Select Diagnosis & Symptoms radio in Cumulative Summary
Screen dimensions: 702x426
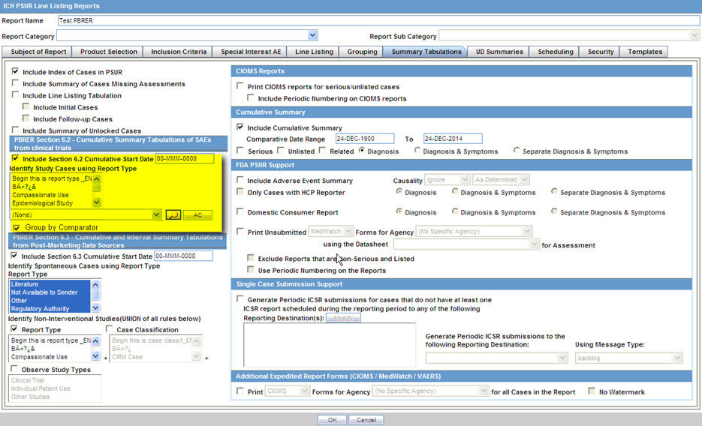[x=417, y=151]
